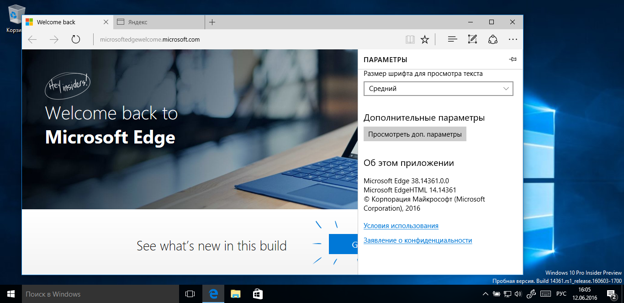This screenshot has width=624, height=303.
Task: Select the Microsoft EdgeHTML 14.14361 text
Action: (410, 190)
